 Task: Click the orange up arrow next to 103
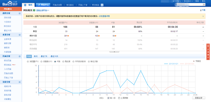coord(99,36)
